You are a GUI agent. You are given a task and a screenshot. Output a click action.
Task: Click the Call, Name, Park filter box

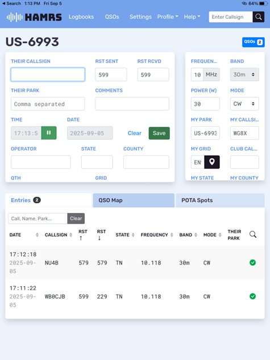[x=38, y=219]
